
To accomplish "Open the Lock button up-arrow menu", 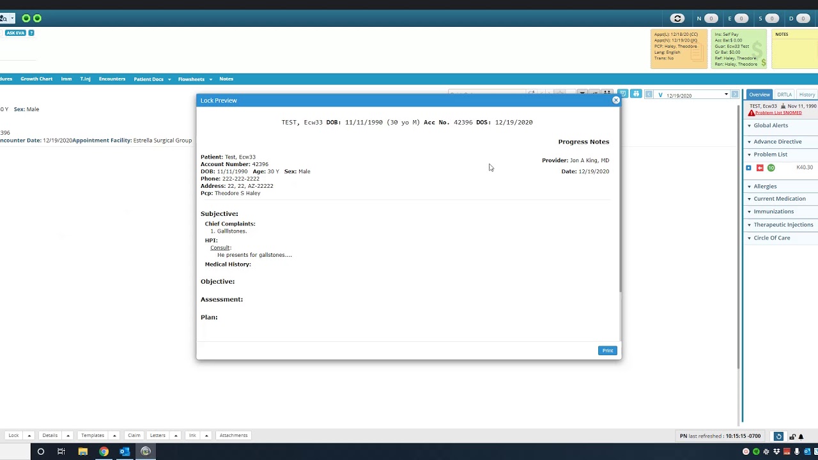I will coord(29,436).
